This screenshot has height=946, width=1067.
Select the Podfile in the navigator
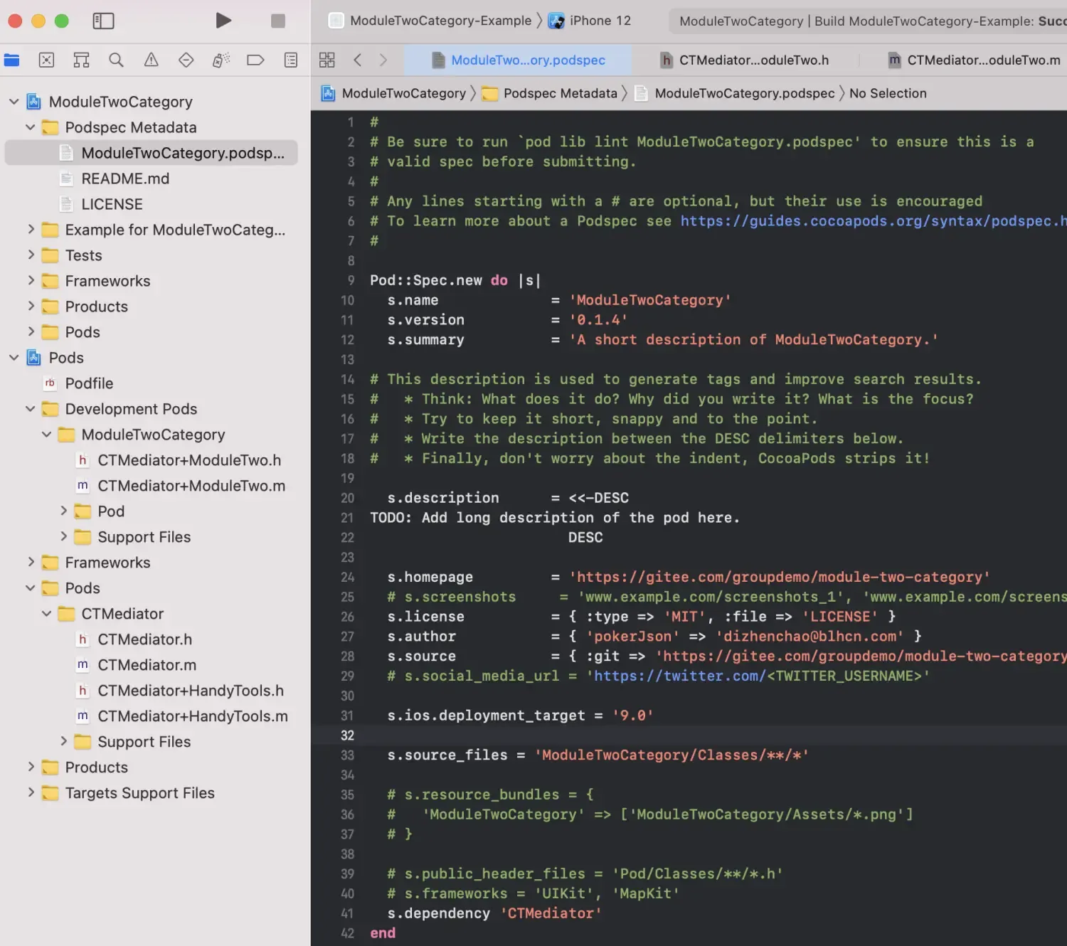(89, 383)
